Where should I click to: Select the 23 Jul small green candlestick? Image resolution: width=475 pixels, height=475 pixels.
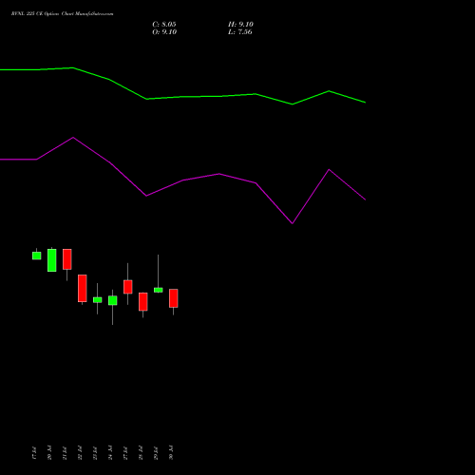(98, 300)
